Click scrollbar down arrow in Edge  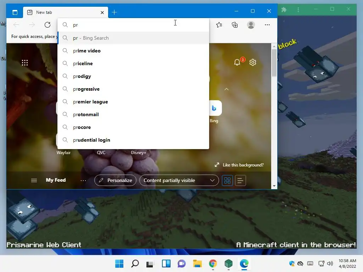pyautogui.click(x=274, y=186)
